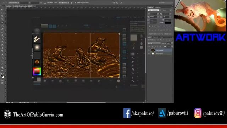The image size is (227, 128).
Task: Select the Untitled document tab
Action: [x=20, y=6]
